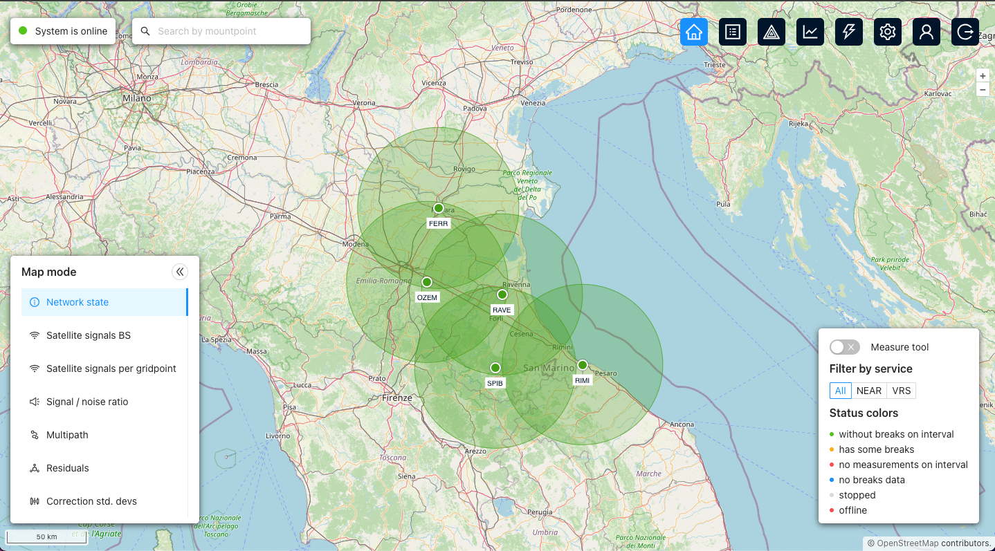Viewport: 995px width, 551px height.
Task: Switch to Signal / noise ratio mode
Action: (87, 402)
